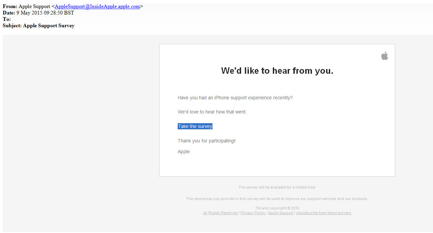Click the Apple signature text
The image size is (433, 233).
click(x=184, y=152)
